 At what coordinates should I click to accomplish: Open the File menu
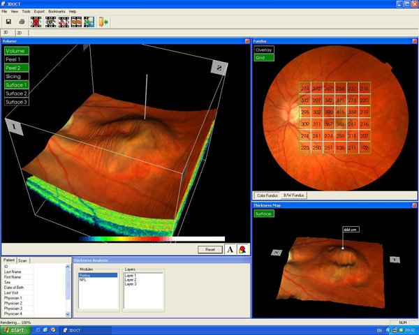(4, 11)
